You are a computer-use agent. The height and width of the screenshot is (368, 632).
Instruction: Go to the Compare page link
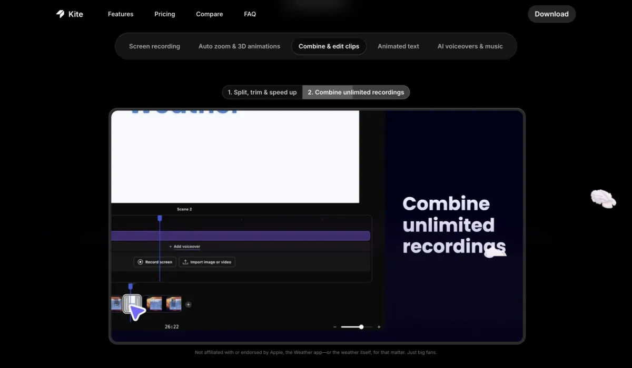(x=210, y=14)
